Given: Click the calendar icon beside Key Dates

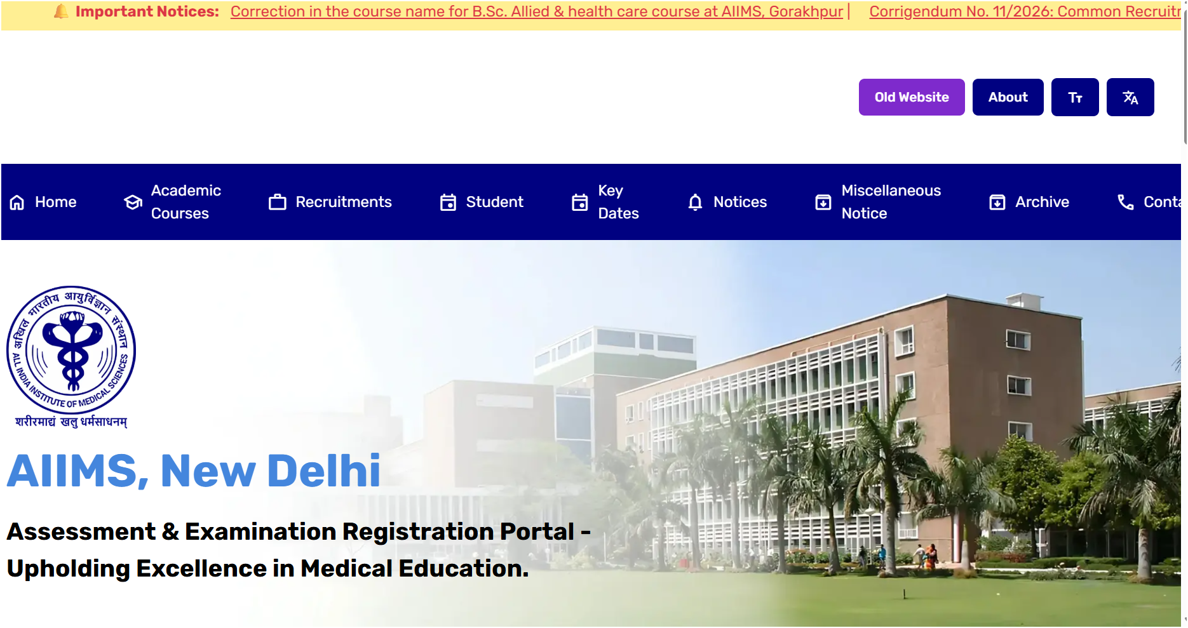Looking at the screenshot, I should [580, 203].
